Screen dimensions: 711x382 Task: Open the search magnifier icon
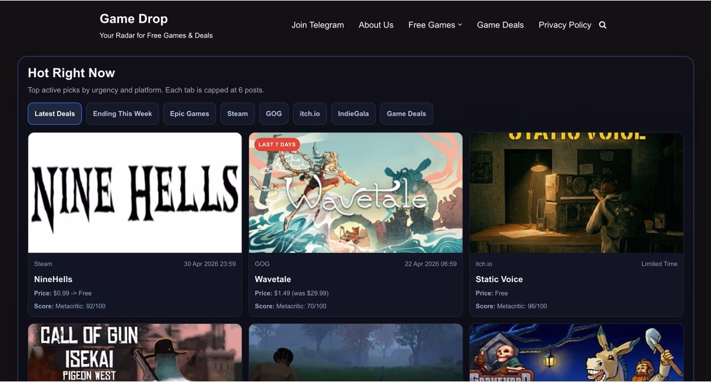point(602,25)
